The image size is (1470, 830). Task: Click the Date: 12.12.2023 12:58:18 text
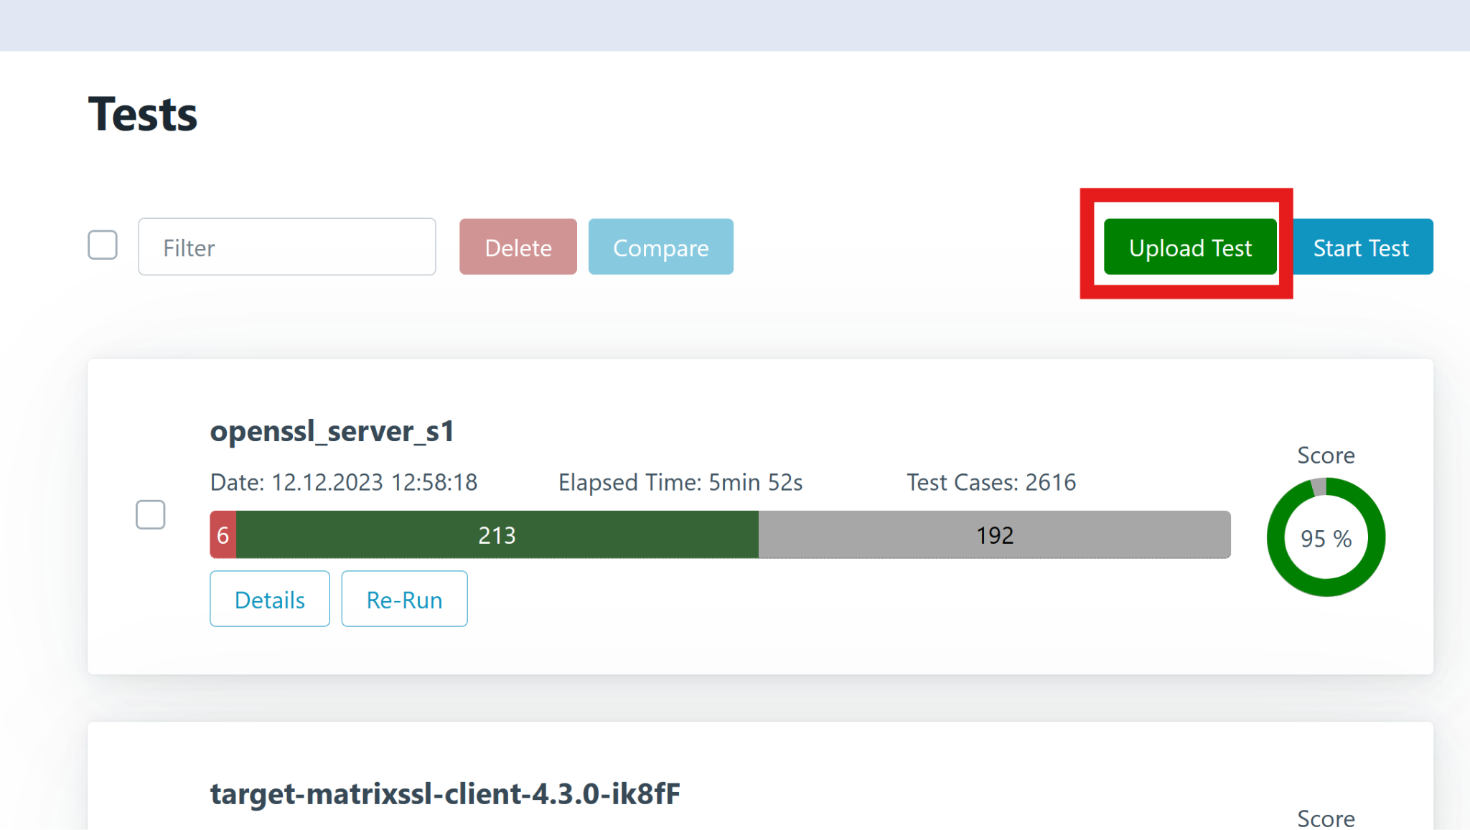pyautogui.click(x=344, y=482)
